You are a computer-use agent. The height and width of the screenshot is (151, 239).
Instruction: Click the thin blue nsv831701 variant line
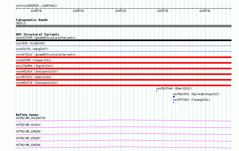tap(124, 51)
